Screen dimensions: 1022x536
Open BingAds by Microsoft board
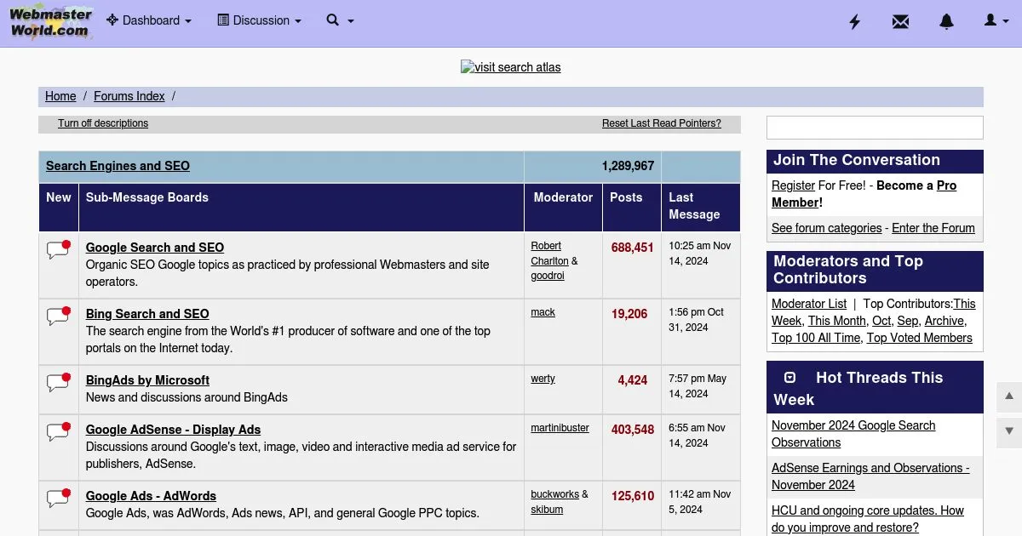coord(147,380)
